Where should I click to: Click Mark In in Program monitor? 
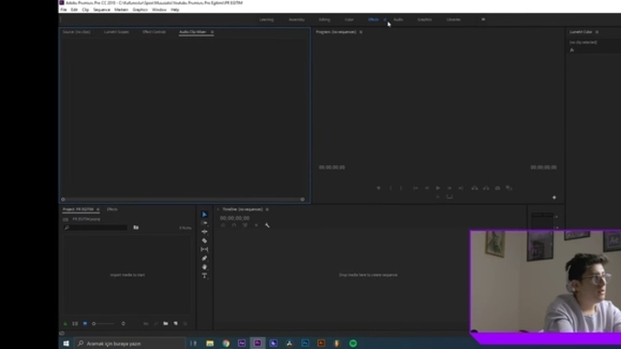coord(391,188)
